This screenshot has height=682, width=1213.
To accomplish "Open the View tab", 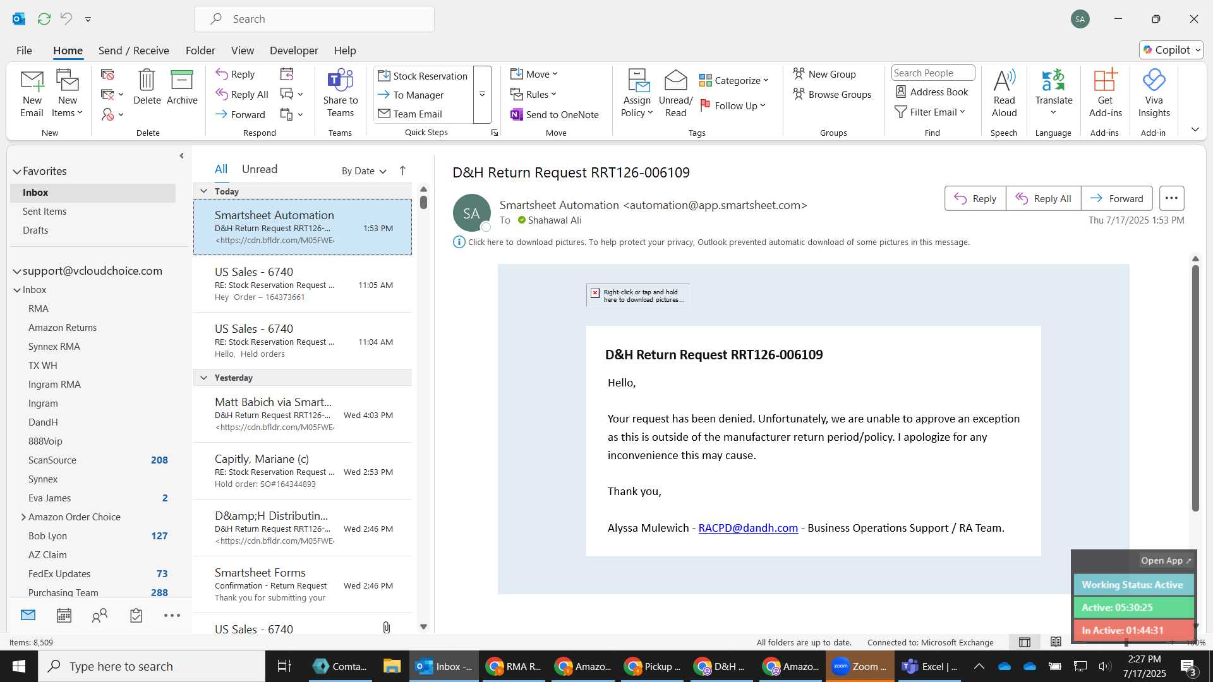I will (242, 50).
